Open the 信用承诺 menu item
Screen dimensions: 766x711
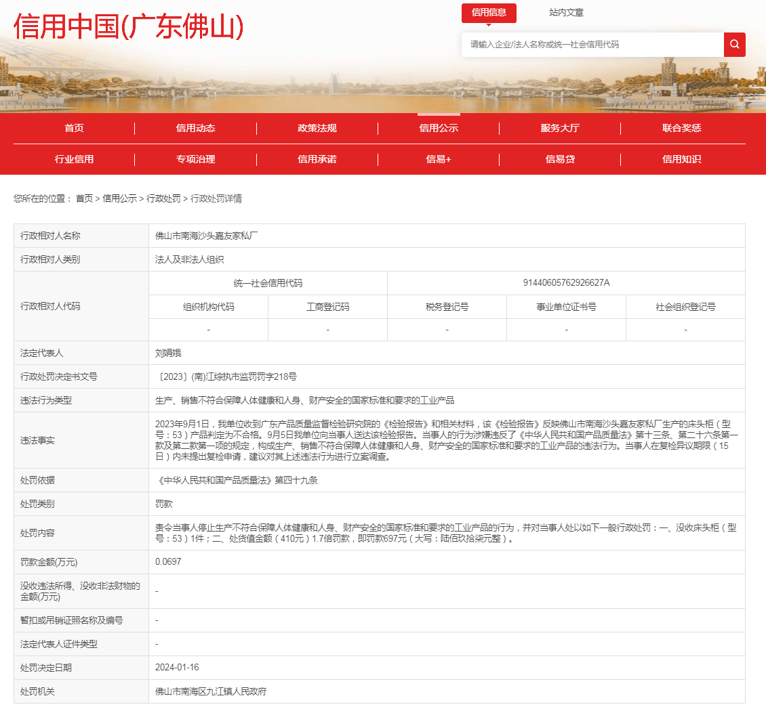tap(317, 160)
